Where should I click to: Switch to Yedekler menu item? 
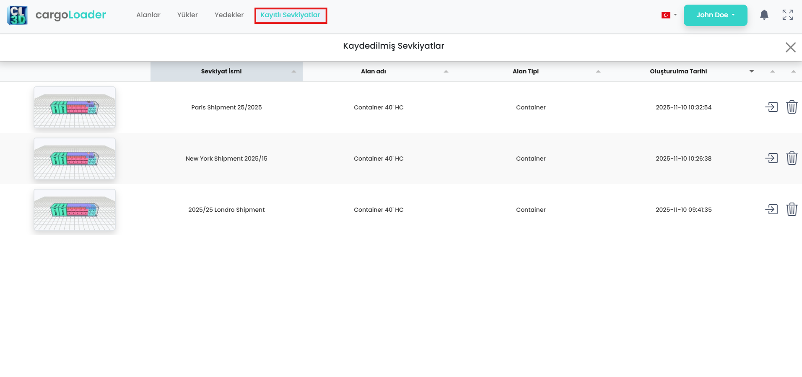click(x=229, y=15)
